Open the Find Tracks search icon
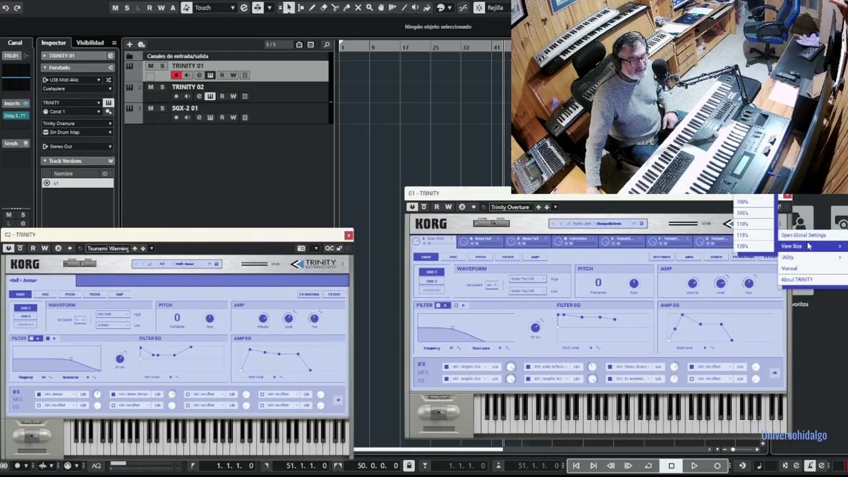848x477 pixels. [x=326, y=44]
